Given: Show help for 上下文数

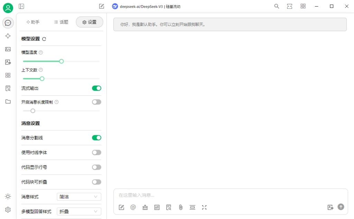Looking at the screenshot, I should tap(41, 70).
